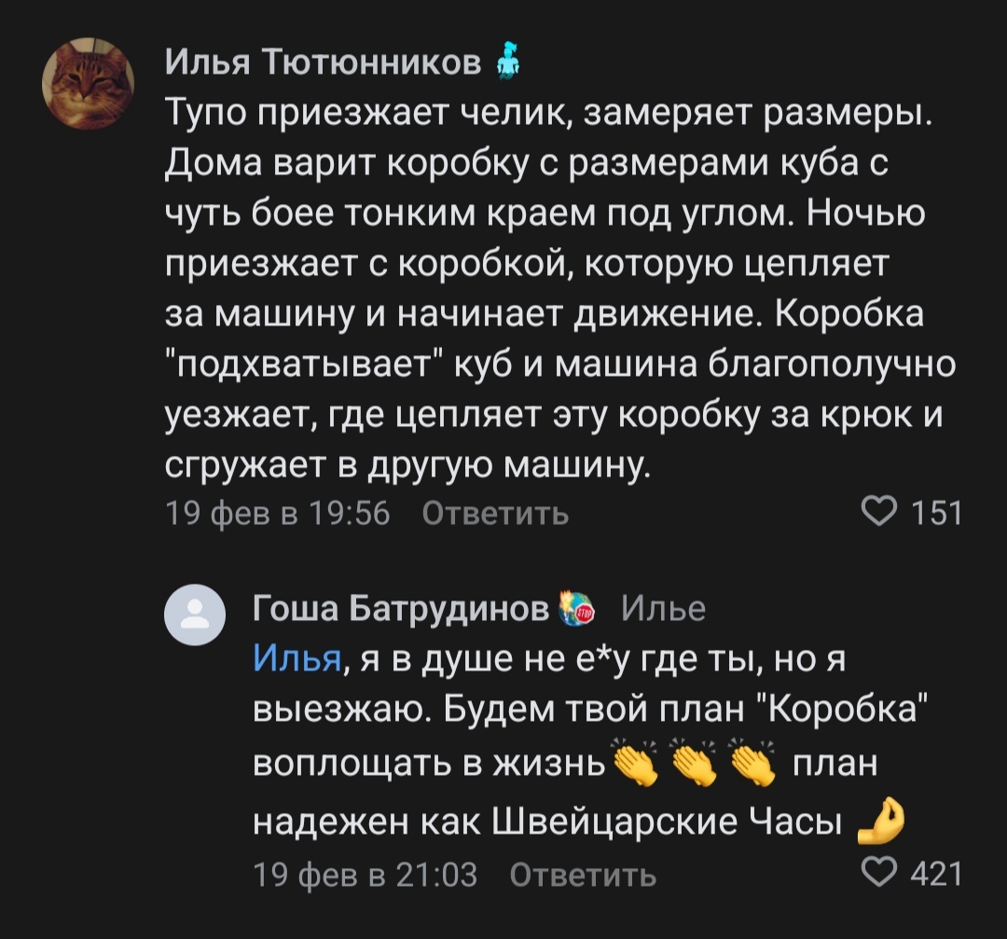Like Илья's comment with the heart icon
The width and height of the screenshot is (1007, 939).
[878, 512]
